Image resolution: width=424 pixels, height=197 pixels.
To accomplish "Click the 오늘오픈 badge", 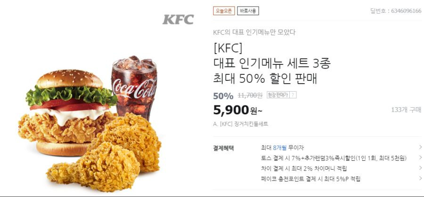I will point(224,11).
